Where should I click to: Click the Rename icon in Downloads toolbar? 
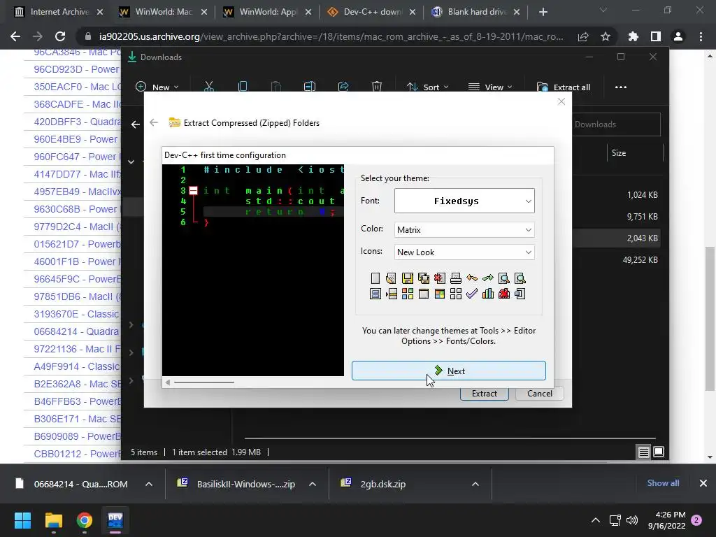coord(310,87)
